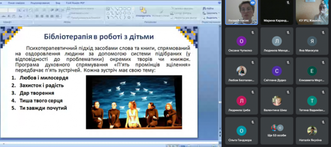331x147 pixels.
Task: Select the Валентина Шиш participant tile
Action: [x=277, y=101]
